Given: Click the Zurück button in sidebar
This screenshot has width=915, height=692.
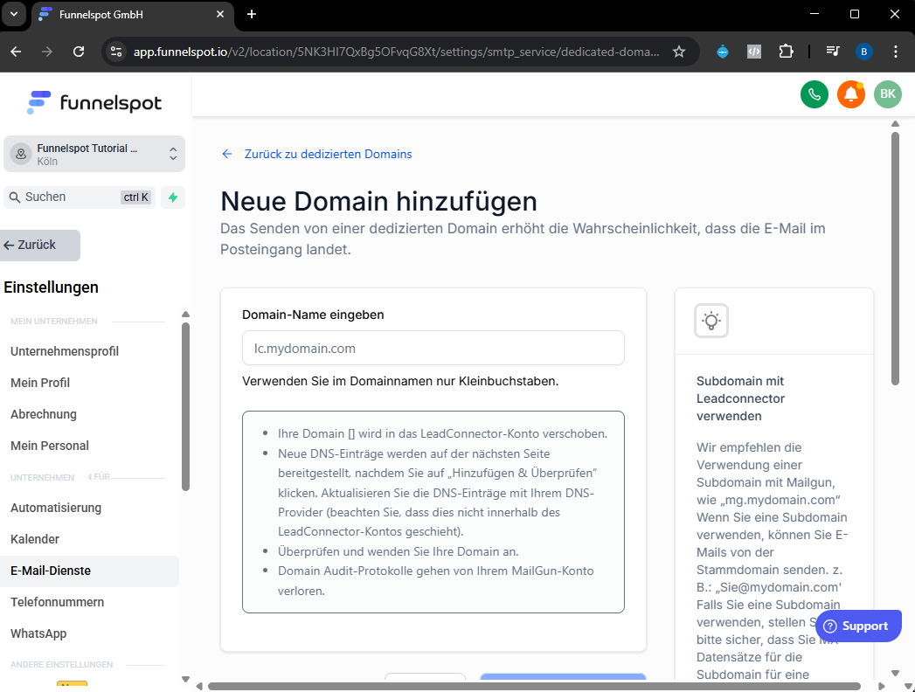Looking at the screenshot, I should coord(40,245).
